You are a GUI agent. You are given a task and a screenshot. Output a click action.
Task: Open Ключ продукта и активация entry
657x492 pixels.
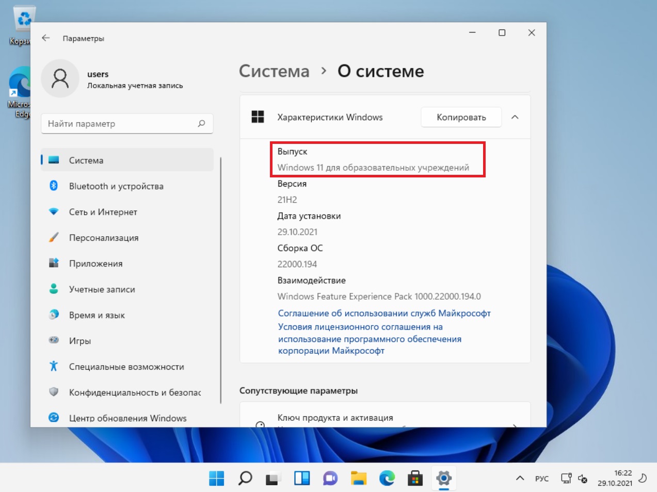click(385, 416)
